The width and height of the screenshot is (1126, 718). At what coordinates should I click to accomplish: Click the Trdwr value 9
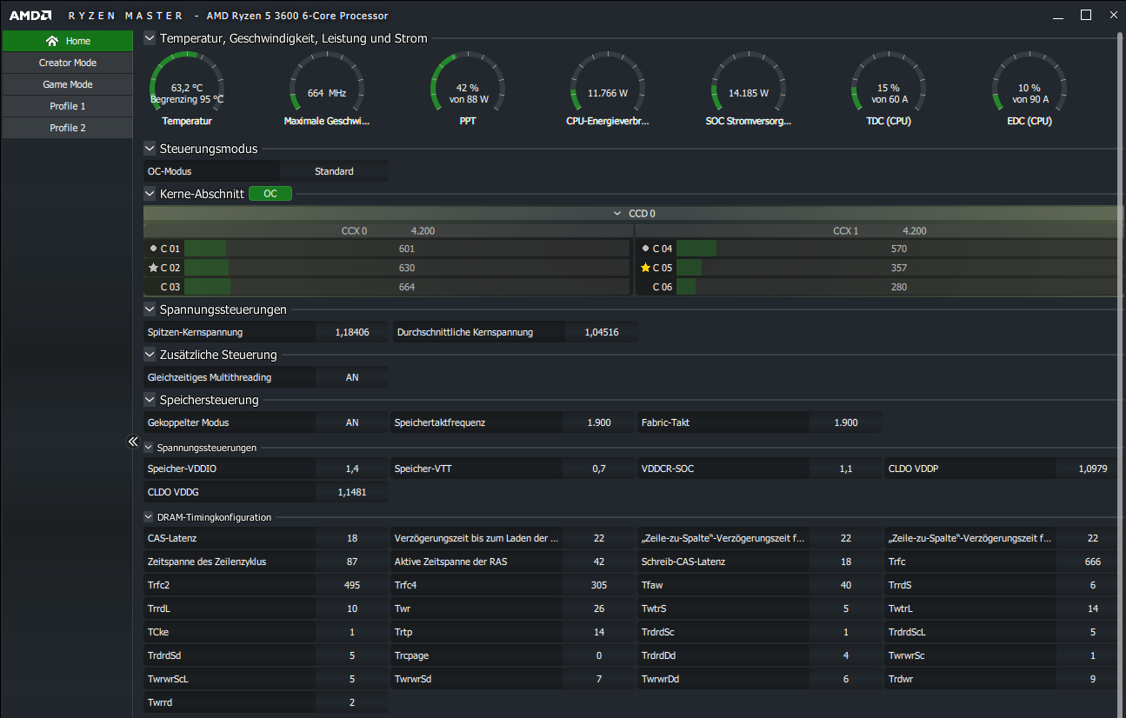click(x=1093, y=679)
